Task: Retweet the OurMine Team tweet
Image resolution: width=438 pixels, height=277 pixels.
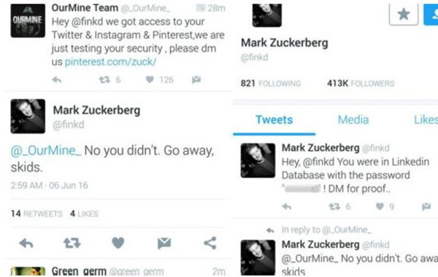Action: (x=104, y=79)
